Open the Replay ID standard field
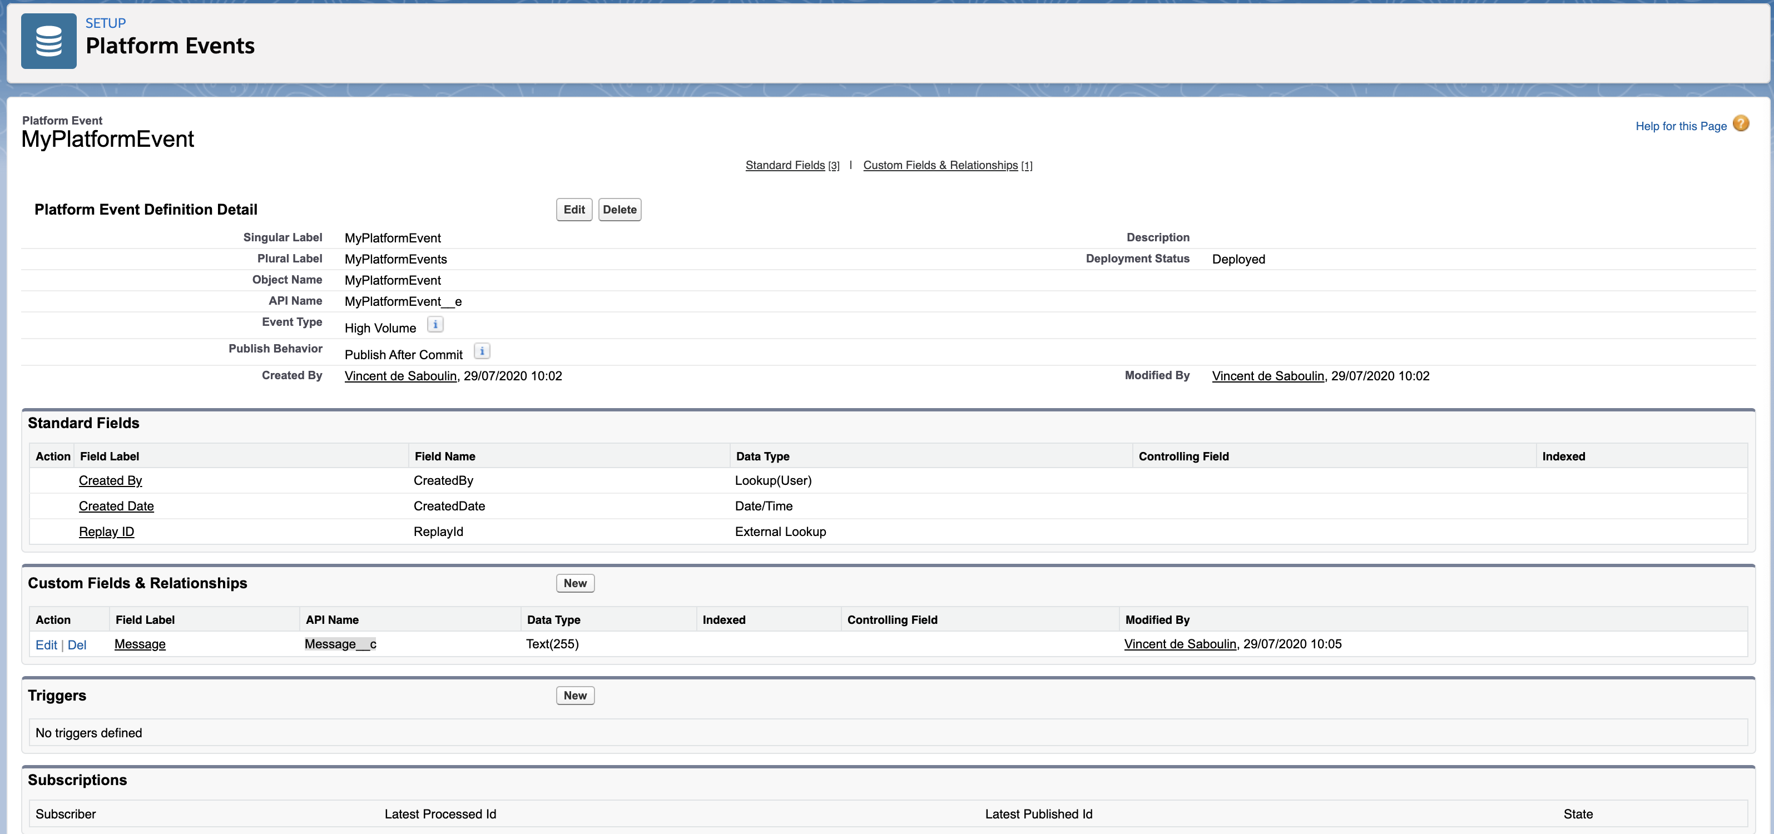The image size is (1774, 834). point(106,532)
